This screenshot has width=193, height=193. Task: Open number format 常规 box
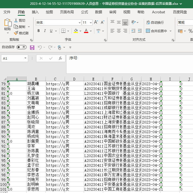click(x=185, y=23)
